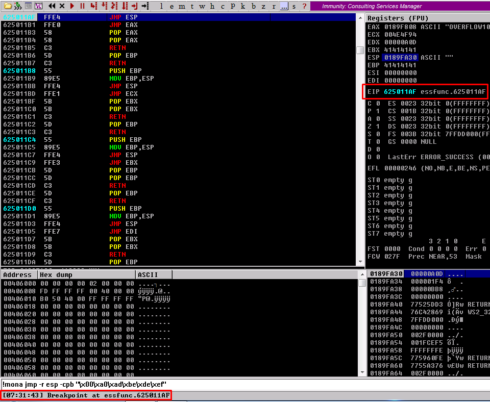This screenshot has height=402, width=490.
Task: Show the call stack with 'k' button
Action: click(x=243, y=6)
